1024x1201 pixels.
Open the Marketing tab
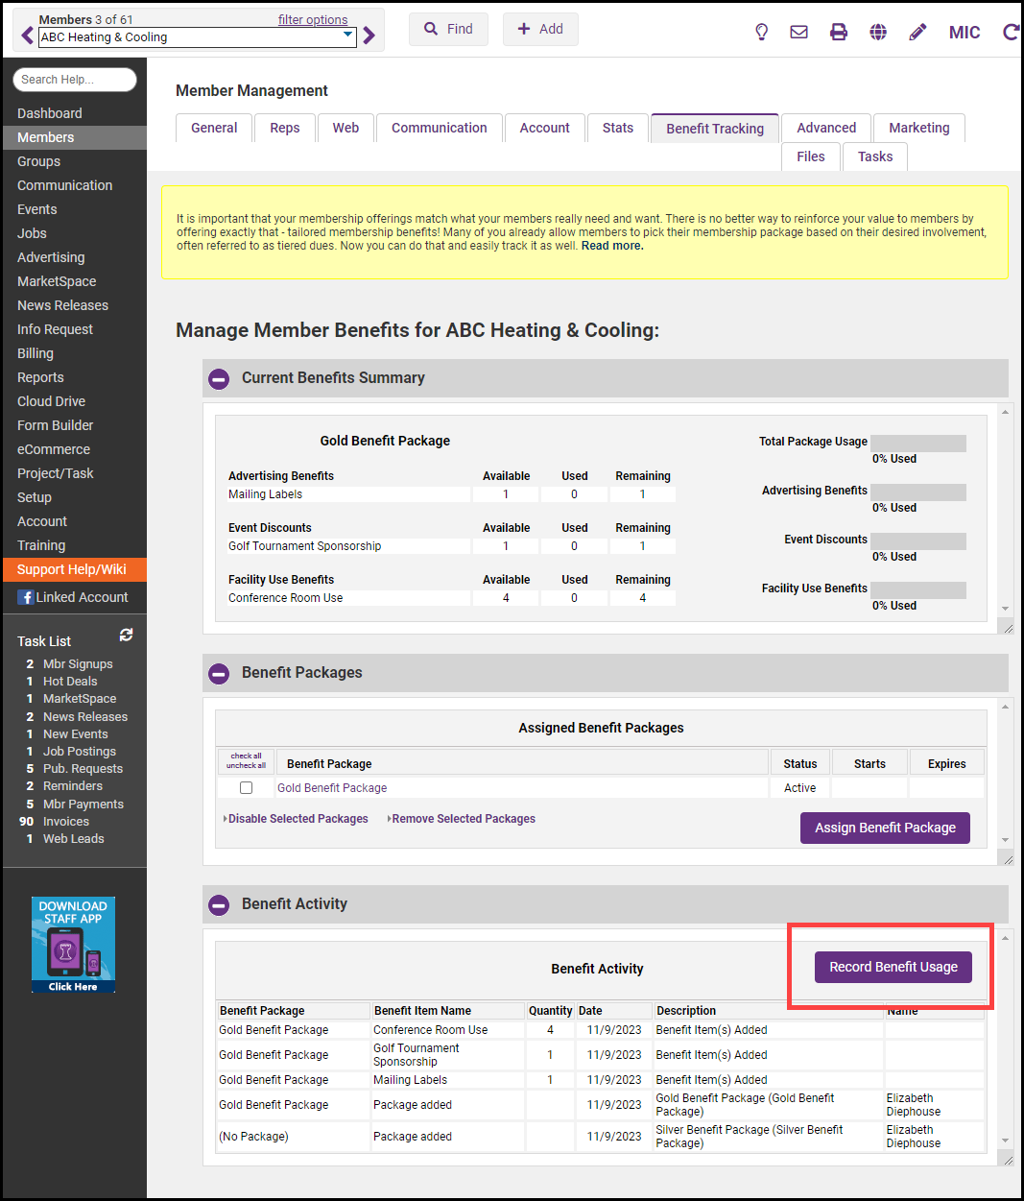[918, 128]
